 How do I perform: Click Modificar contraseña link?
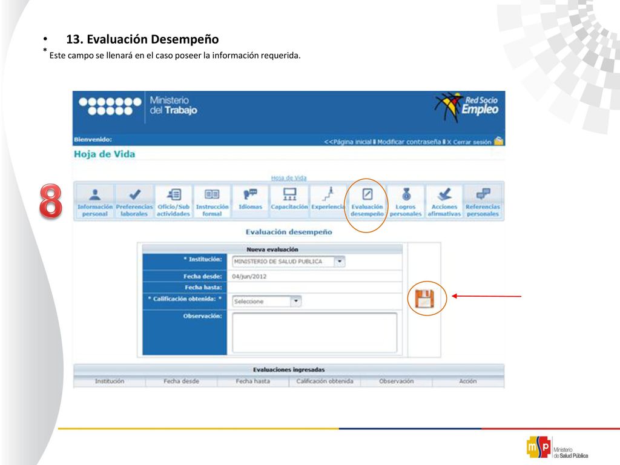409,142
